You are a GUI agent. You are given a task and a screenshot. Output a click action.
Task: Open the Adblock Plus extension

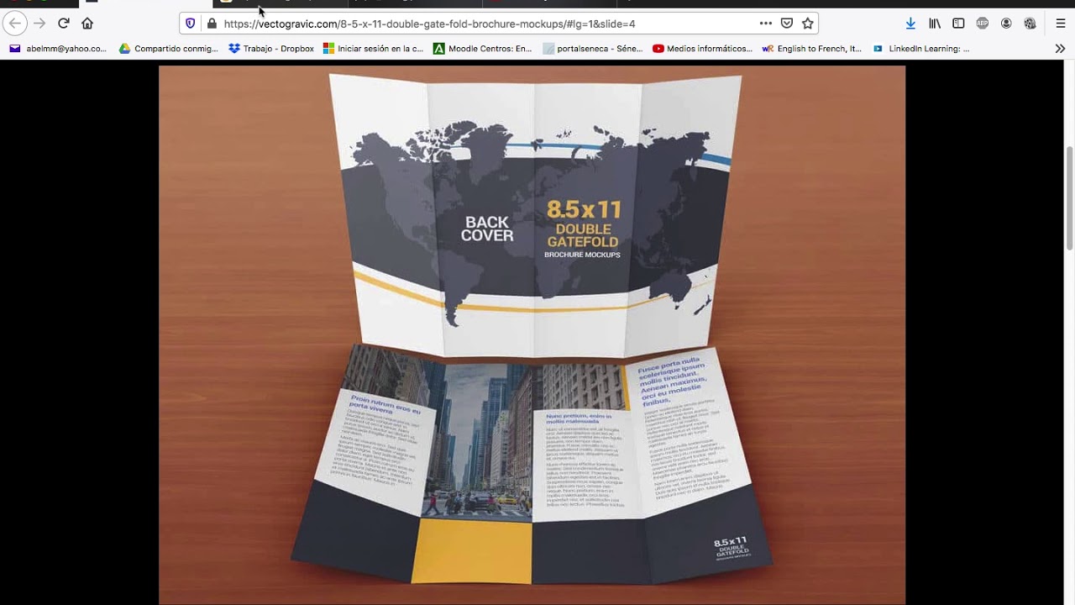(982, 24)
